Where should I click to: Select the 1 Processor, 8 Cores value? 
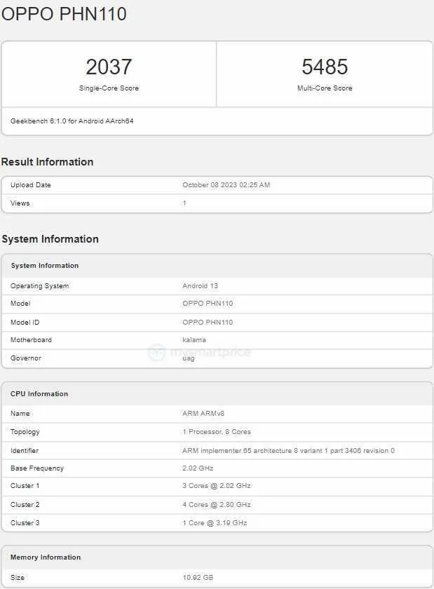[217, 432]
